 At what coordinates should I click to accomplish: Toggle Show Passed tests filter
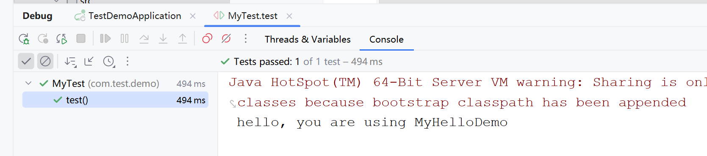[26, 62]
